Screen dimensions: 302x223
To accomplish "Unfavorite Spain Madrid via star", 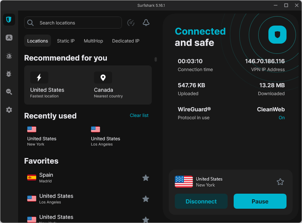I will [146, 178].
